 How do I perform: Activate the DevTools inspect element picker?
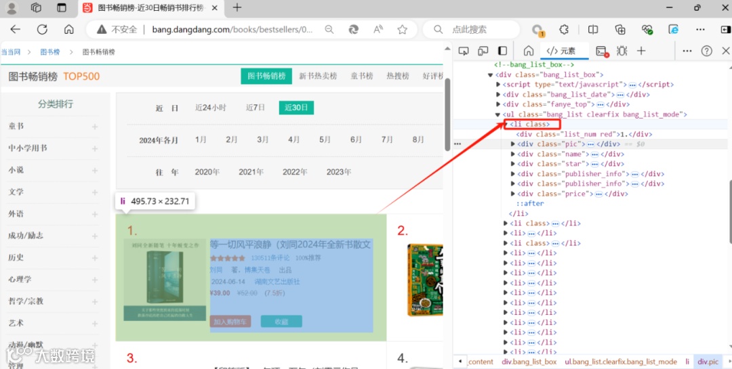[x=463, y=51]
